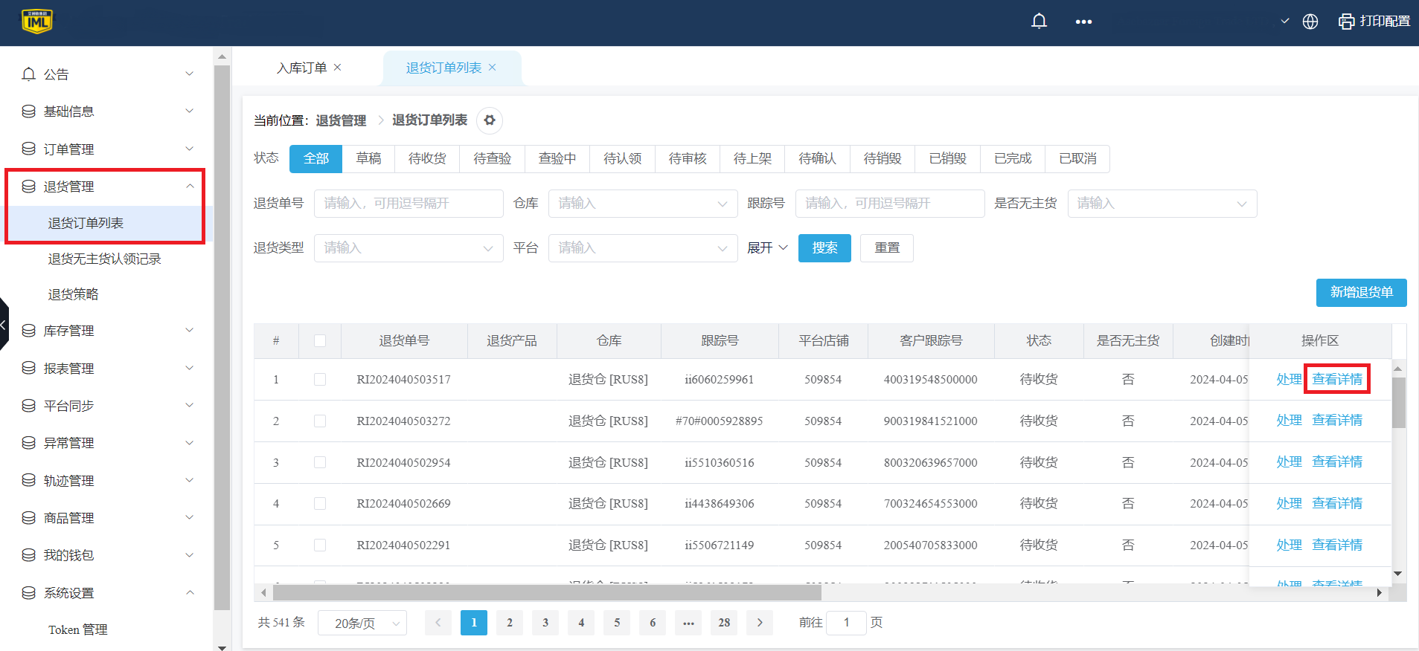Switch to the 入库订单 tab
1419x651 pixels.
coord(301,68)
